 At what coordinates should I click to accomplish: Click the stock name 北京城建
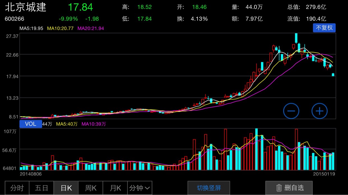tap(25, 7)
